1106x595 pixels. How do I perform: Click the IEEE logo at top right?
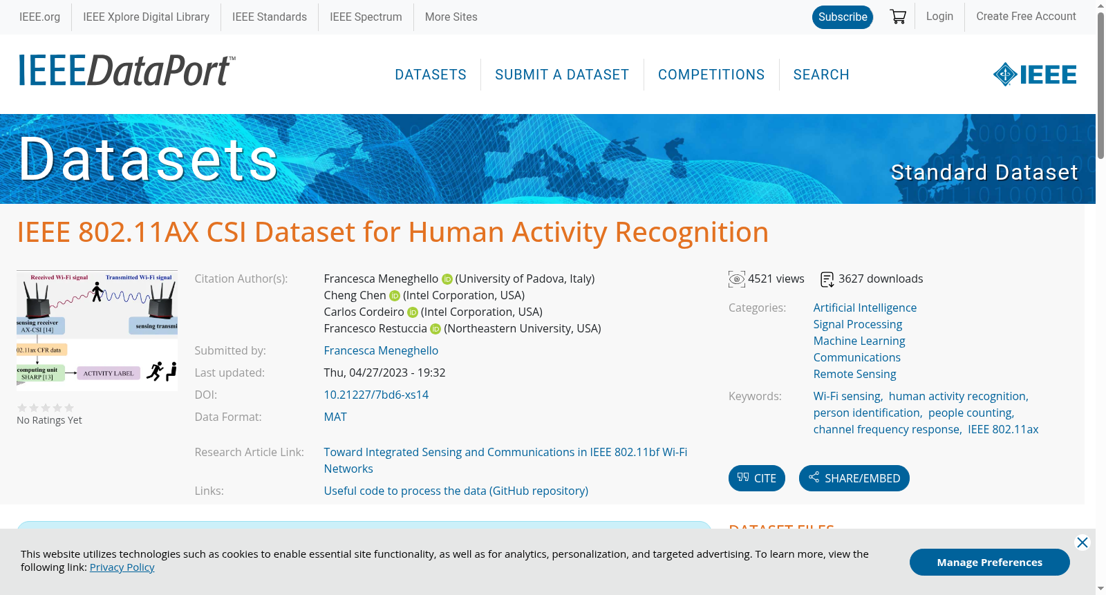point(1035,75)
